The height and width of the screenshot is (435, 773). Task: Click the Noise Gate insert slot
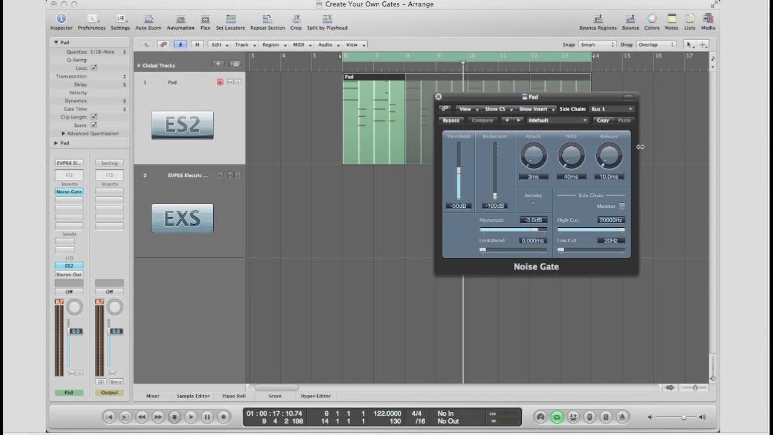[69, 192]
